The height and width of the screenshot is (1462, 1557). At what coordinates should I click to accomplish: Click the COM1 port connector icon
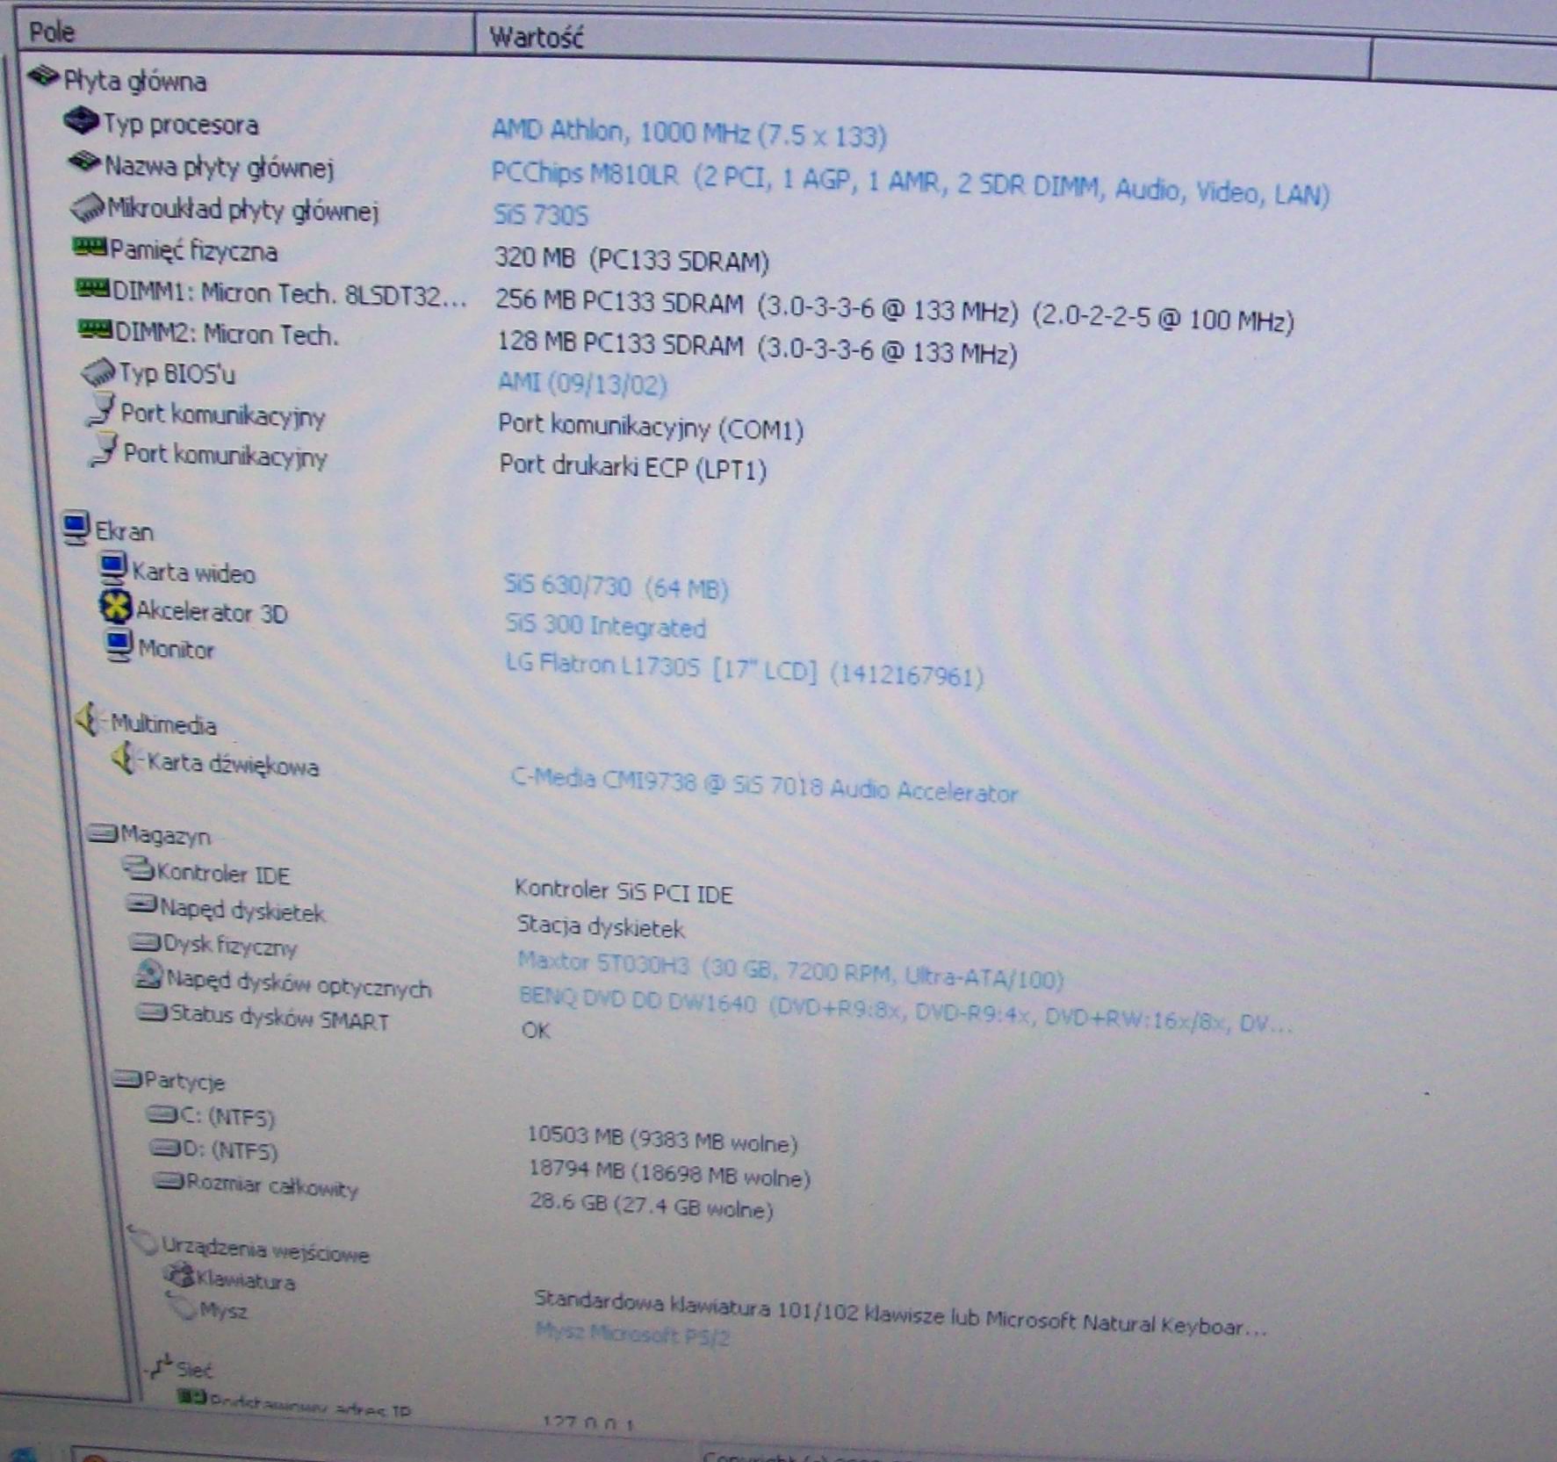(102, 411)
